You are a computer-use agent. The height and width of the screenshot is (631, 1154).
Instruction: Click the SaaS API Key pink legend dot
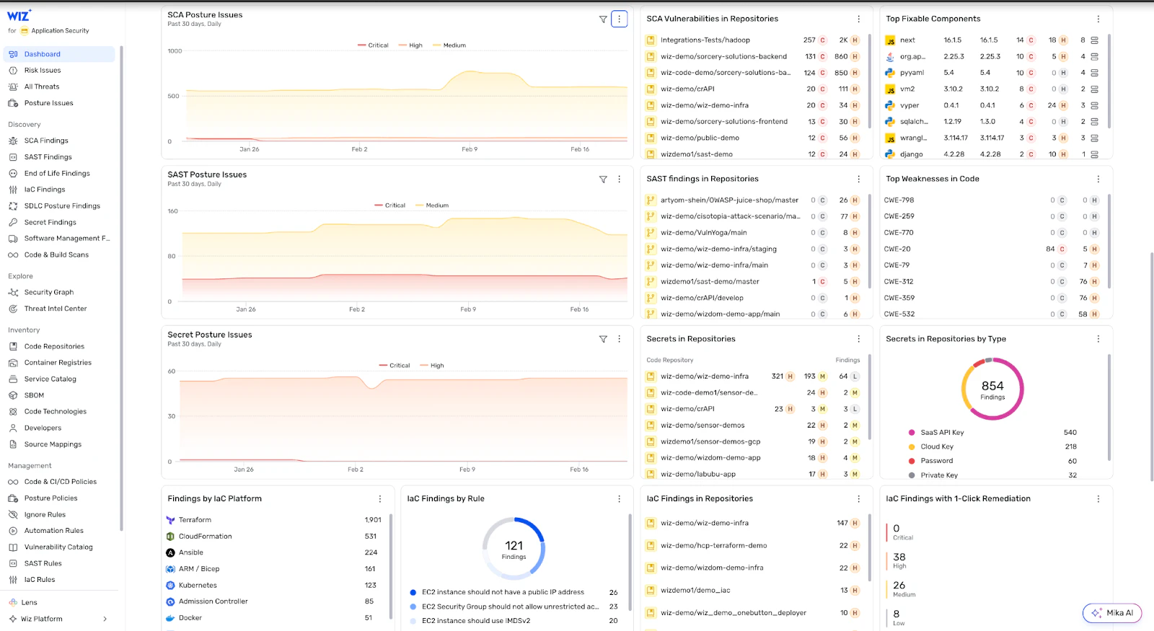[912, 433]
